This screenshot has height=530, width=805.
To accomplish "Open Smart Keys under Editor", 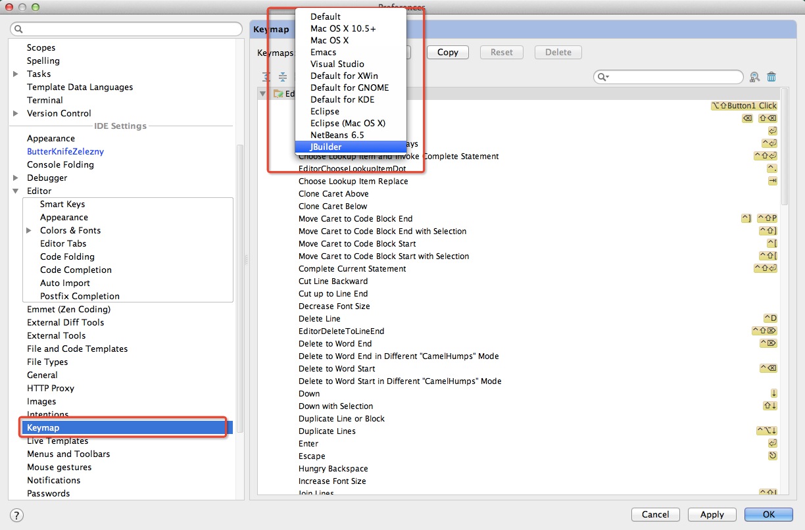I will 62,204.
